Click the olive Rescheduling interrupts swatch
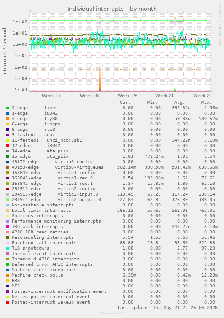Viewport: 224px width, 318px height. click(8, 237)
